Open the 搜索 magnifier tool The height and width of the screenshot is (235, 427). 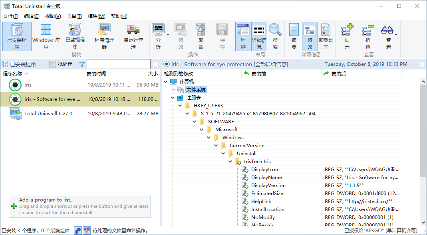point(275,36)
